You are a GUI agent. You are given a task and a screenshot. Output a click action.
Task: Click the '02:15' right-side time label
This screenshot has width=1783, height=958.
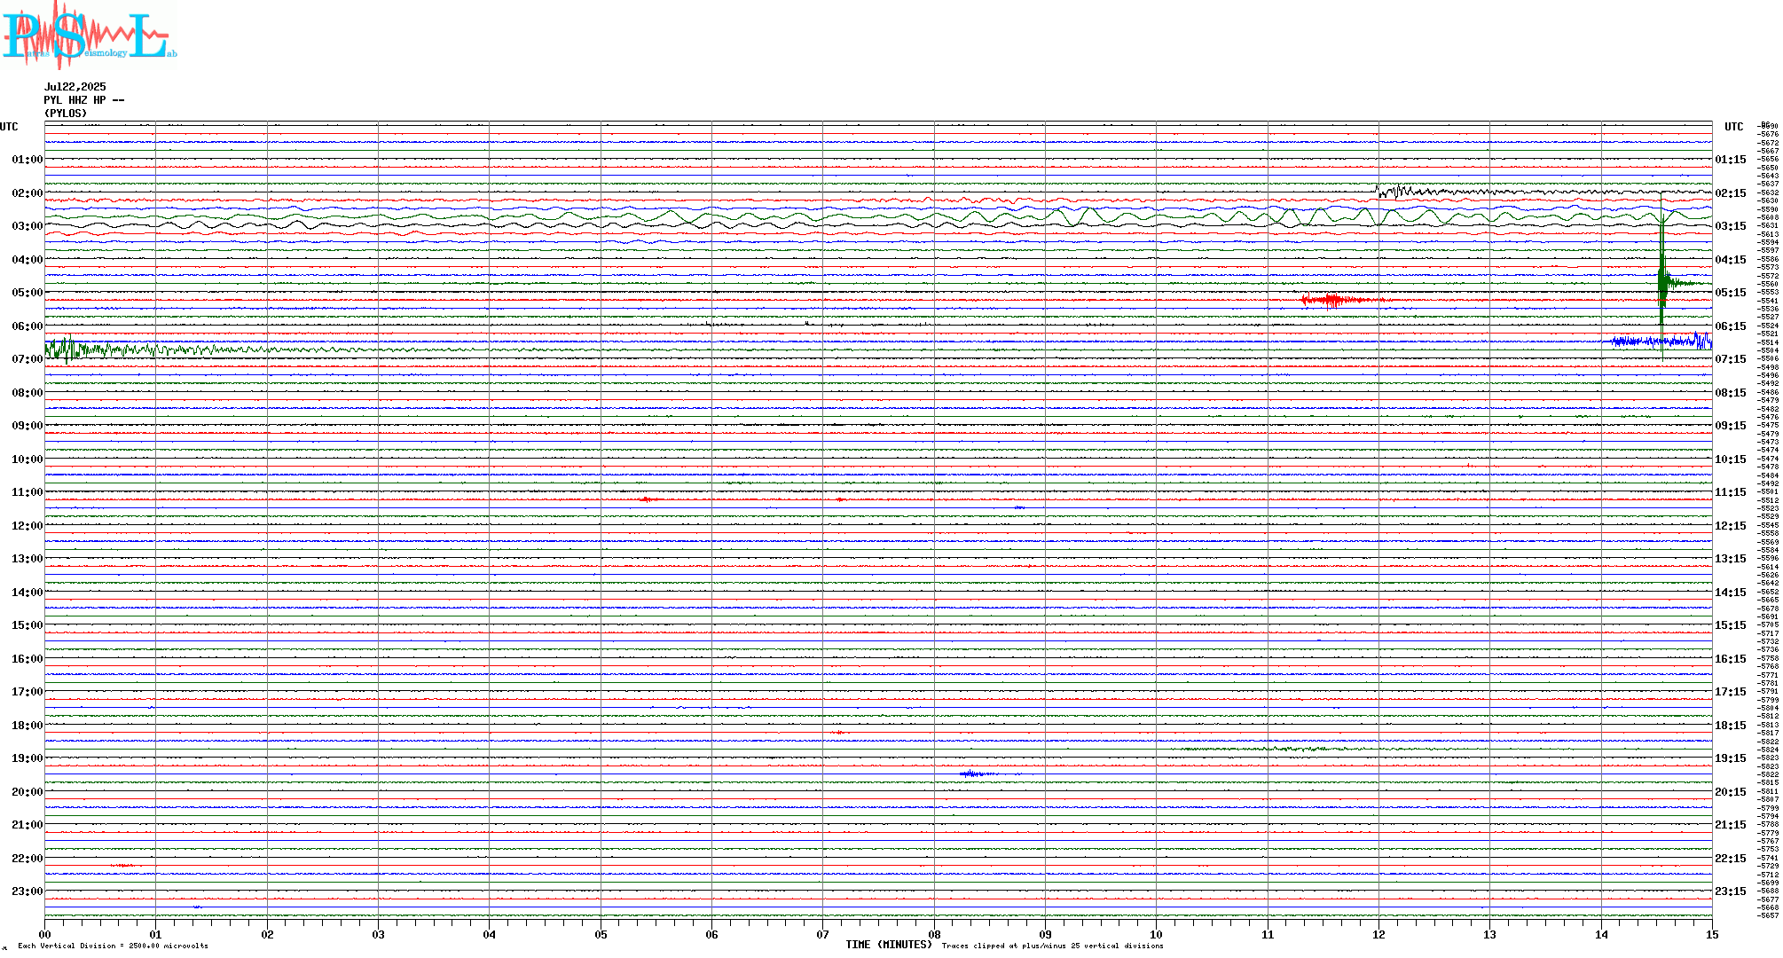[x=1731, y=193]
